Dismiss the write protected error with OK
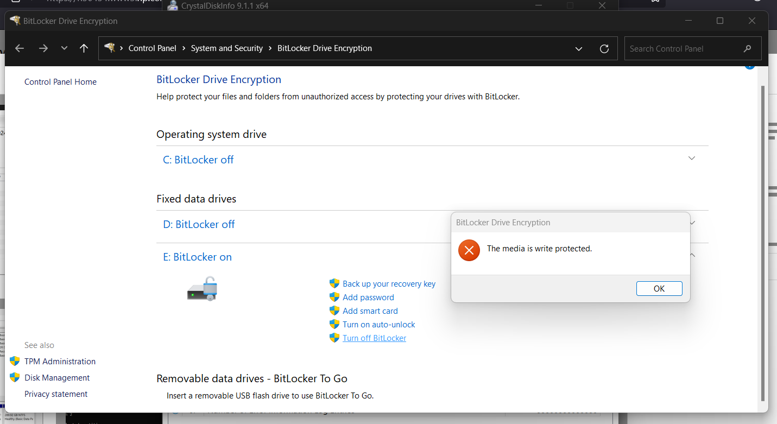The image size is (777, 424). pyautogui.click(x=659, y=288)
